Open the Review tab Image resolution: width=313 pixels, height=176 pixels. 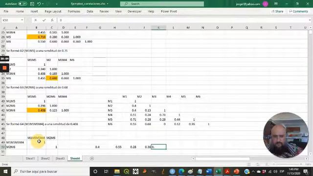[x=104, y=11]
